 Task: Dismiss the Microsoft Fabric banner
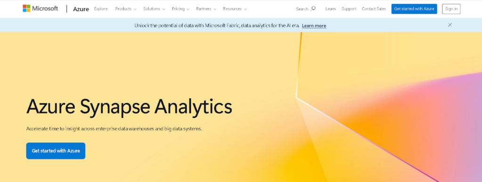coord(450,25)
